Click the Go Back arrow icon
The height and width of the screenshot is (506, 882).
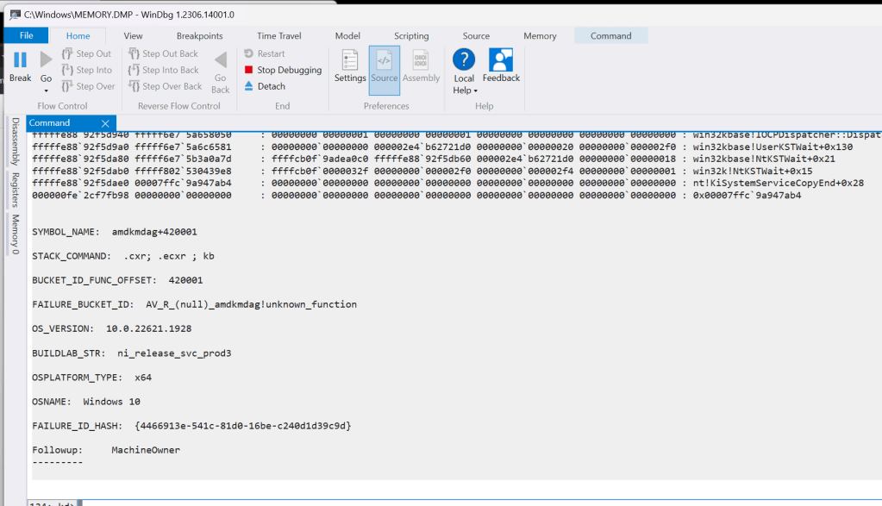click(221, 59)
